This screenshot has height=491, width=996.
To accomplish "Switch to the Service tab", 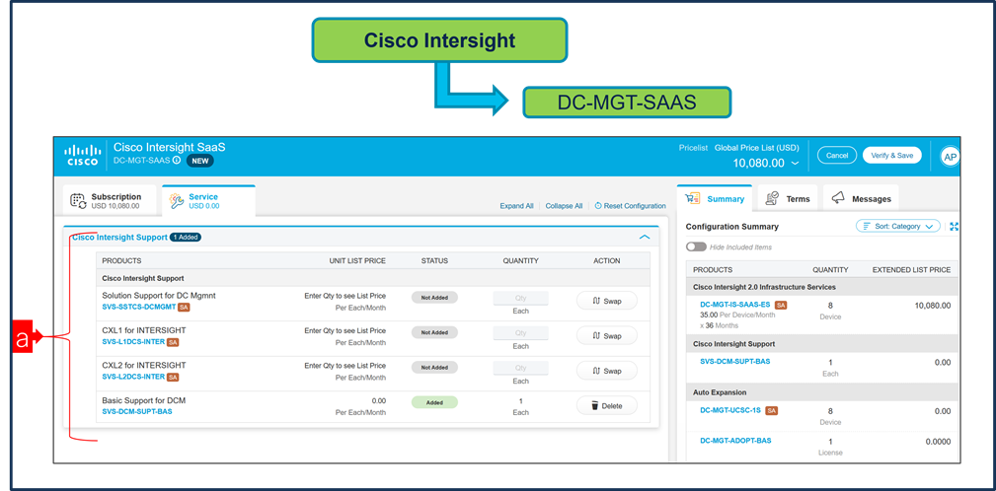I will (208, 201).
